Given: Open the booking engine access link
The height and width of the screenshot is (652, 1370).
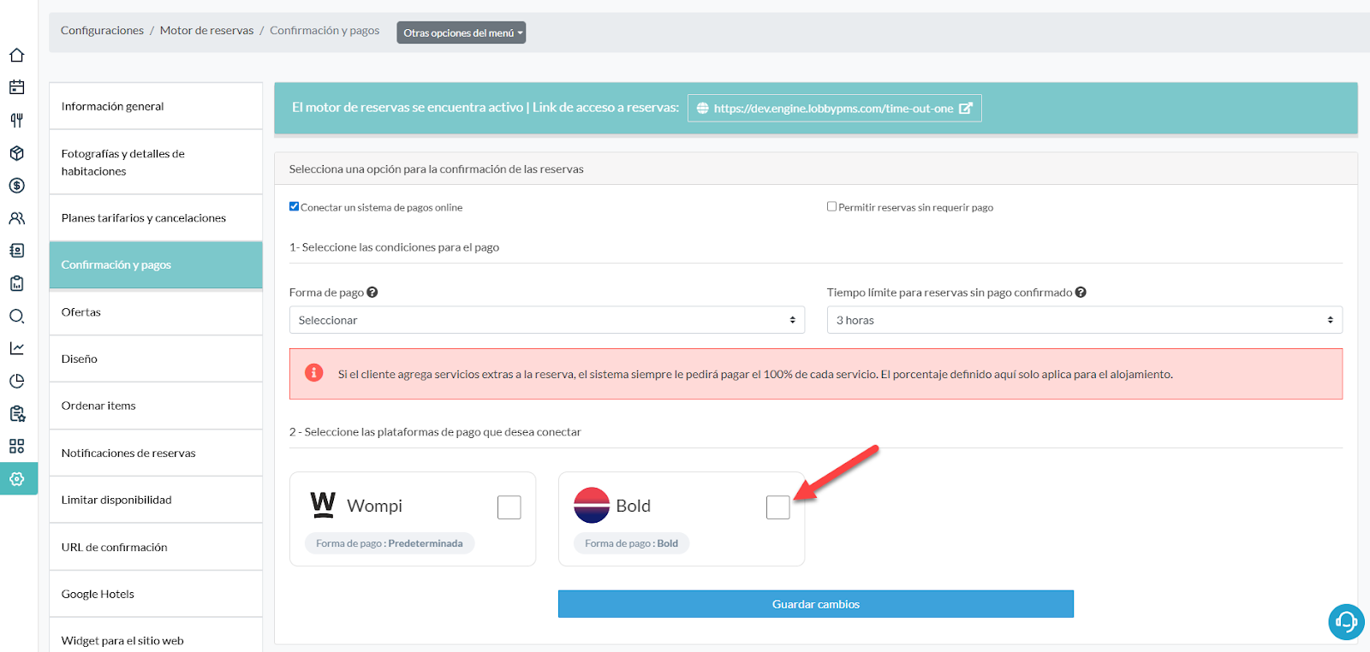Looking at the screenshot, I should click(834, 109).
